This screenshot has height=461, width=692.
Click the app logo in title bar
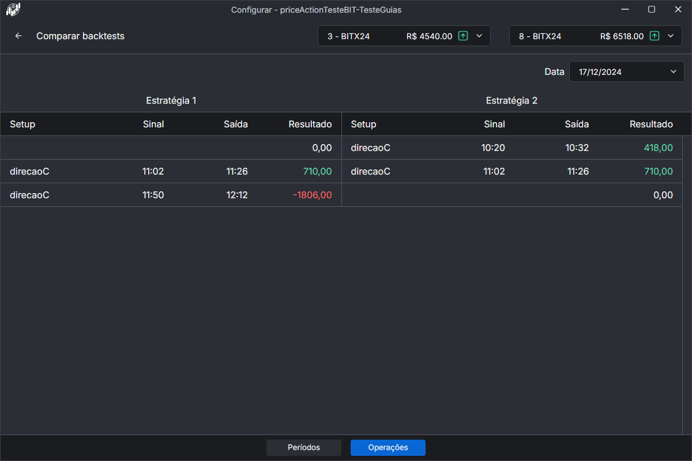pyautogui.click(x=13, y=9)
